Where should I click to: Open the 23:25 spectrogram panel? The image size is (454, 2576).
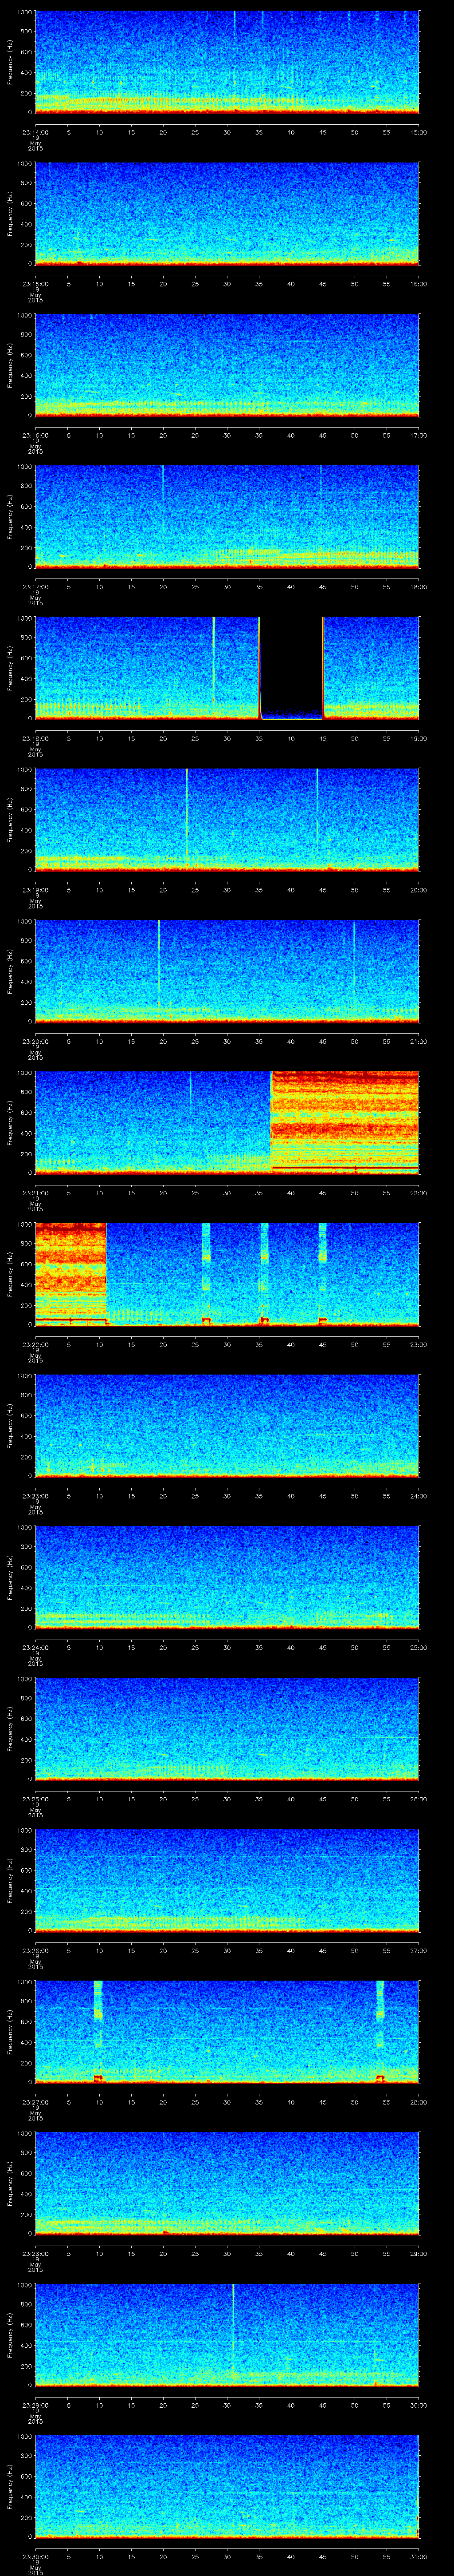point(227,1728)
